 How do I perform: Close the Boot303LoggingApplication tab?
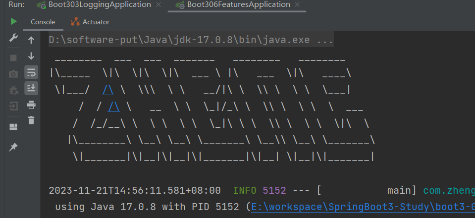pyautogui.click(x=158, y=4)
